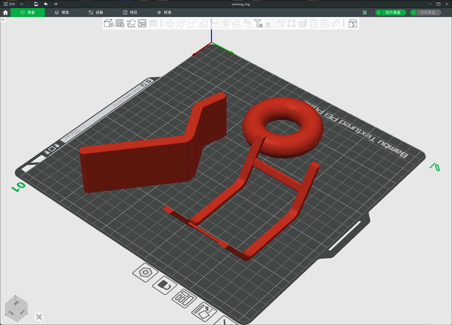Screen dimensions: 452x325
Task: Click auto-orient-on-plate icon beside the bed
Action: pyautogui.click(x=204, y=312)
